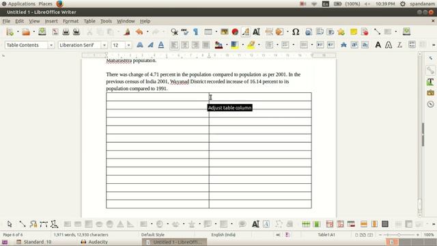Toggle Align Left

coord(174,45)
